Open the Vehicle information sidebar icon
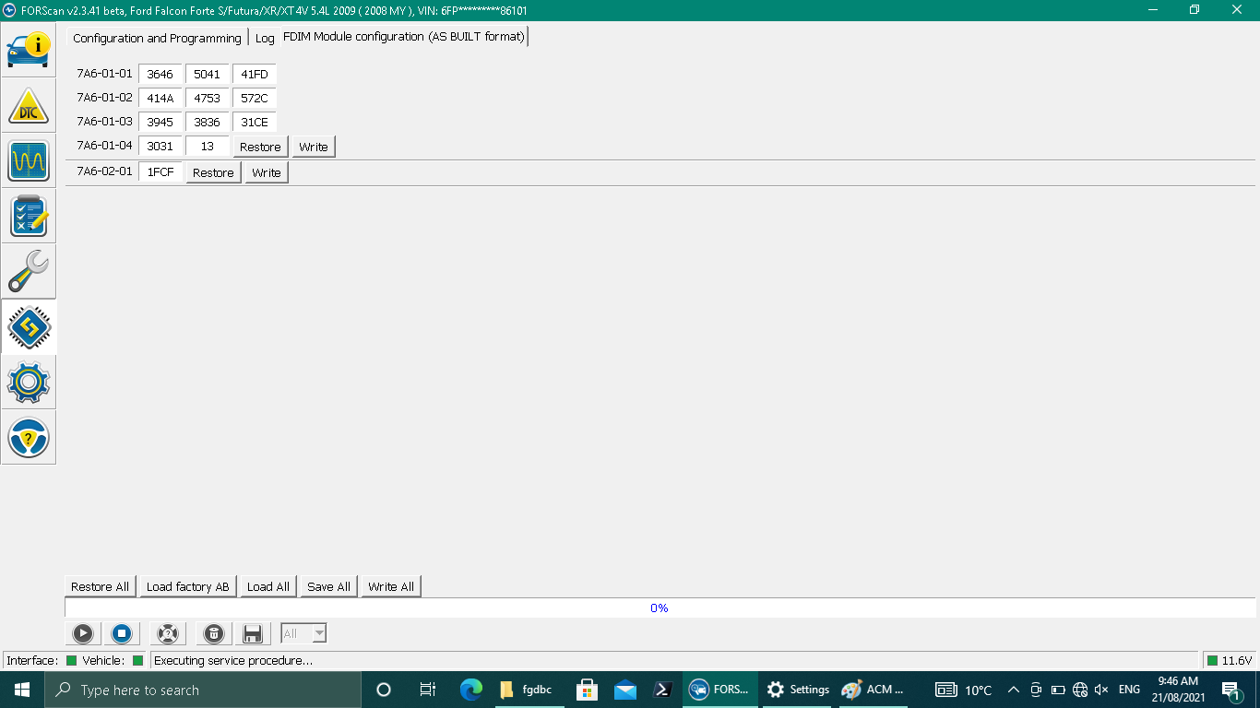This screenshot has height=708, width=1260. click(29, 49)
